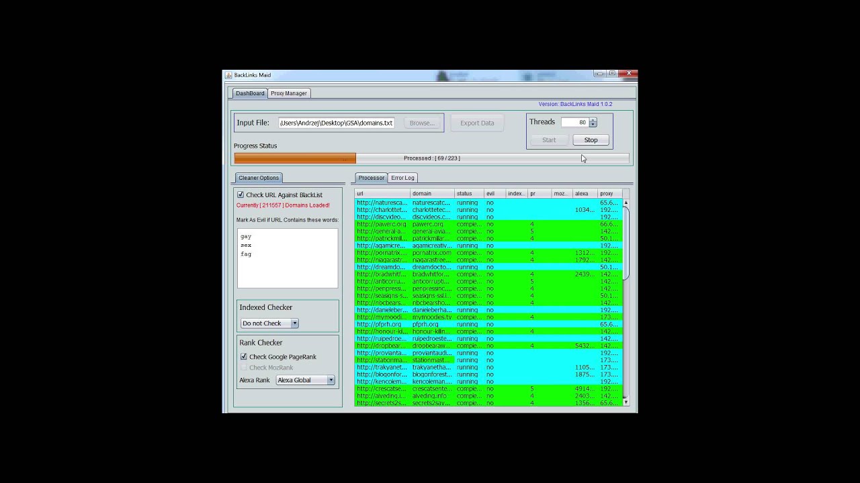Uncheck Check Google PageRank

pyautogui.click(x=243, y=357)
